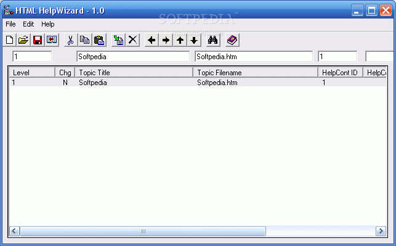Copy with the two-pages icon
Screen dimensions: 396x246
pyautogui.click(x=85, y=40)
